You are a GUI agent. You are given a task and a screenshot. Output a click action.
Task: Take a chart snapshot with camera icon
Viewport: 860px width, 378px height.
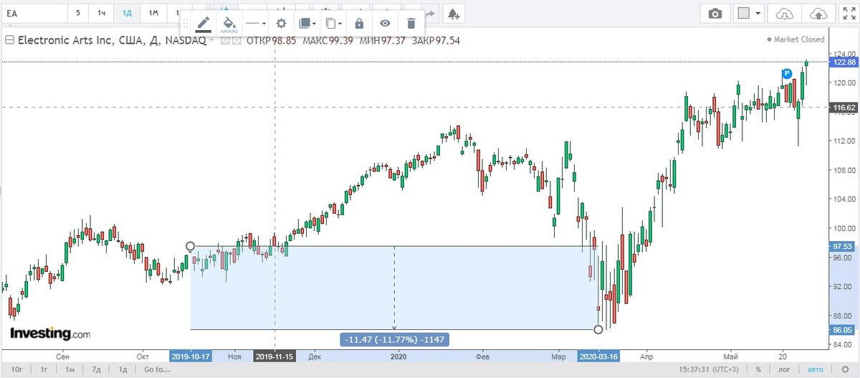coord(715,13)
